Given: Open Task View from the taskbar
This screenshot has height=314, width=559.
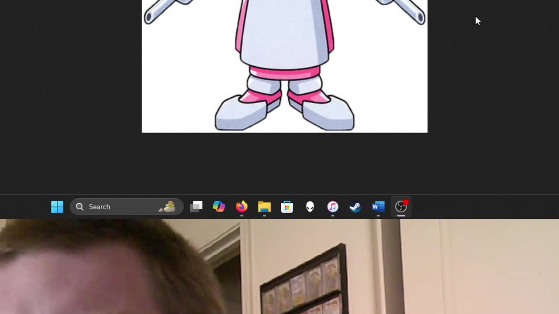Looking at the screenshot, I should [x=196, y=207].
